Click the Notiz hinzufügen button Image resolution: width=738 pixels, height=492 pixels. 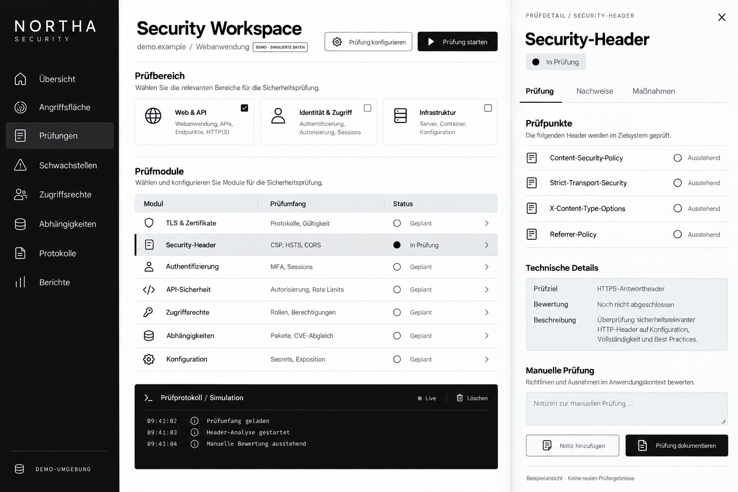(573, 445)
